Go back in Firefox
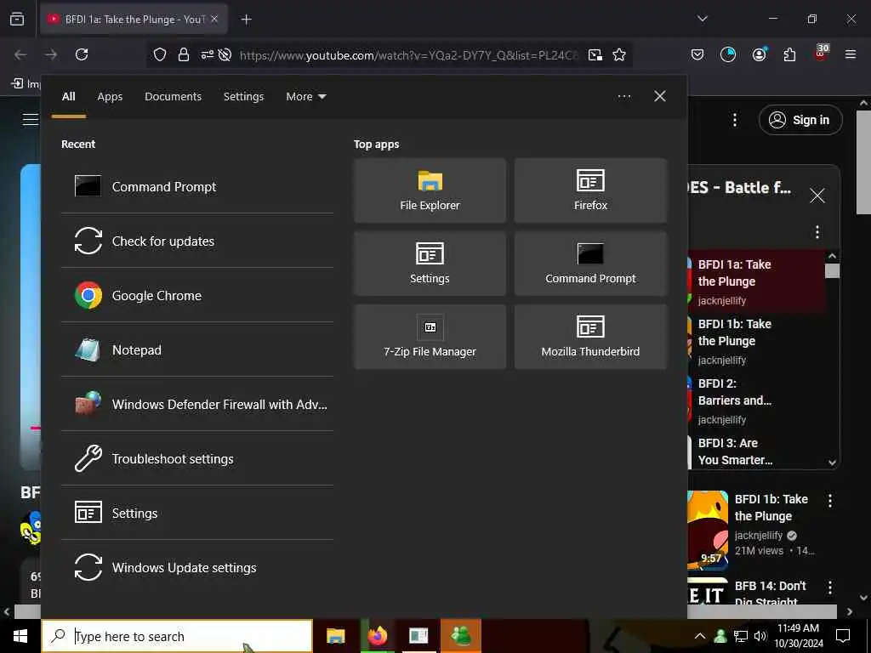Image resolution: width=871 pixels, height=653 pixels. (20, 54)
